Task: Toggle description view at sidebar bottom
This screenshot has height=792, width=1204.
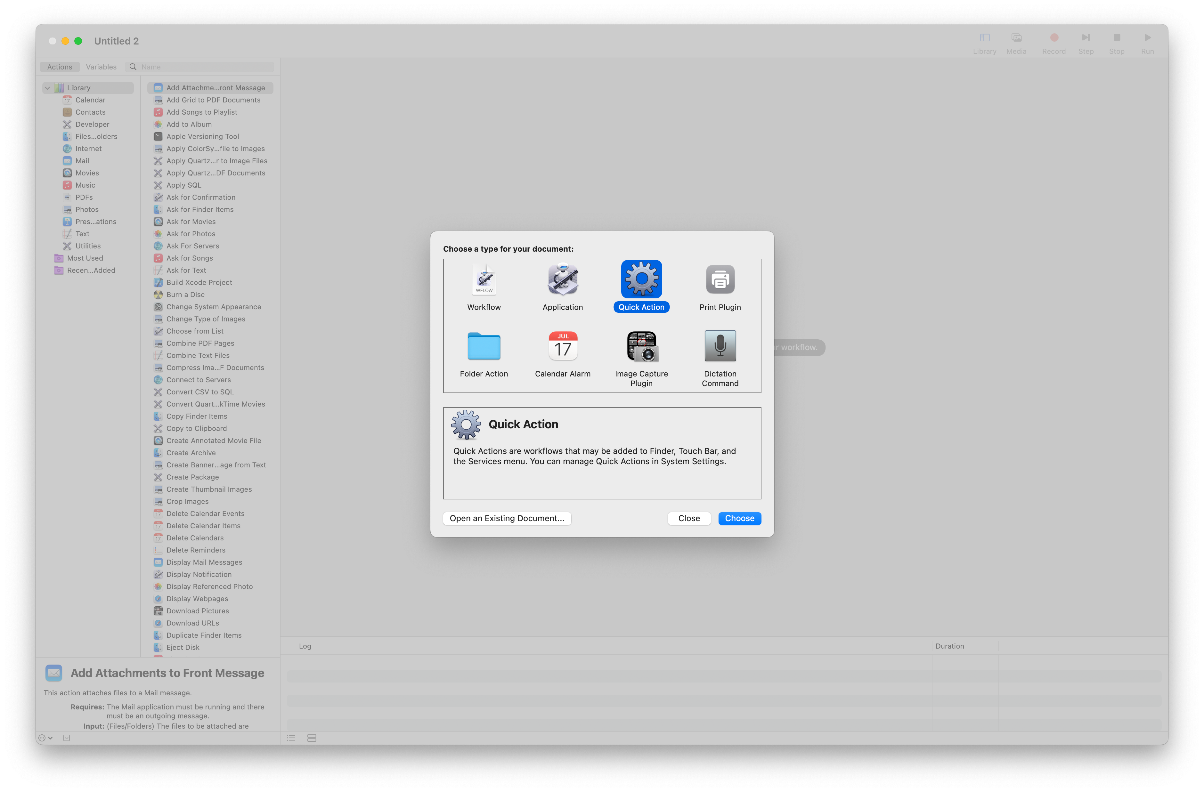Action: point(67,738)
